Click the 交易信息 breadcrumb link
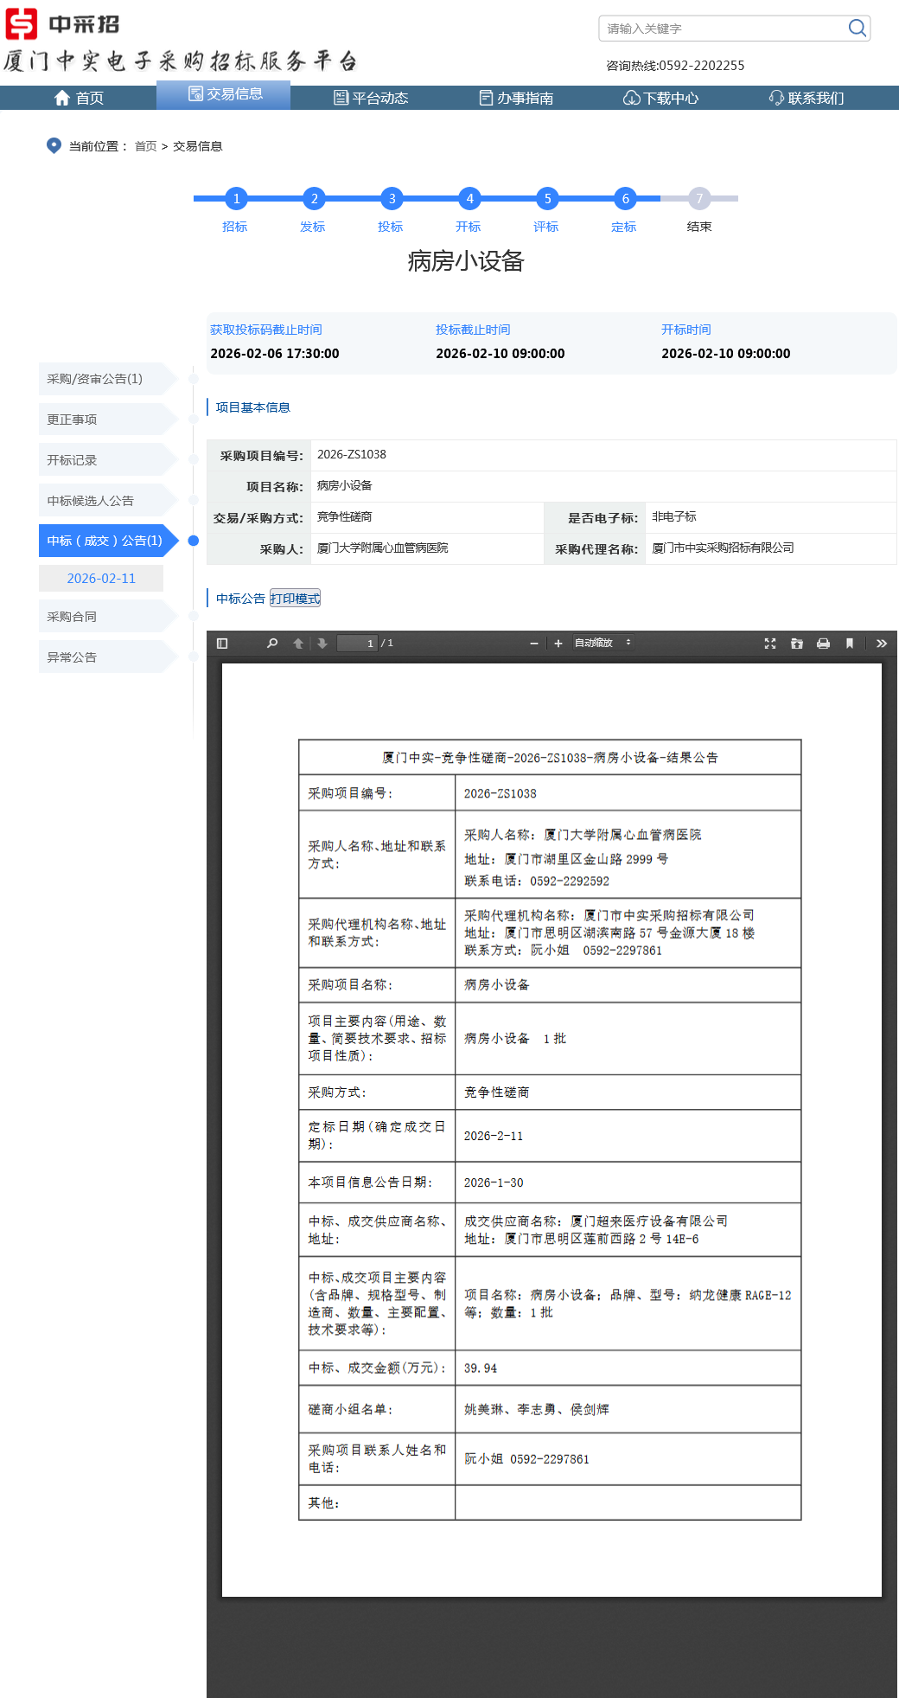The height and width of the screenshot is (1698, 899). tap(198, 146)
